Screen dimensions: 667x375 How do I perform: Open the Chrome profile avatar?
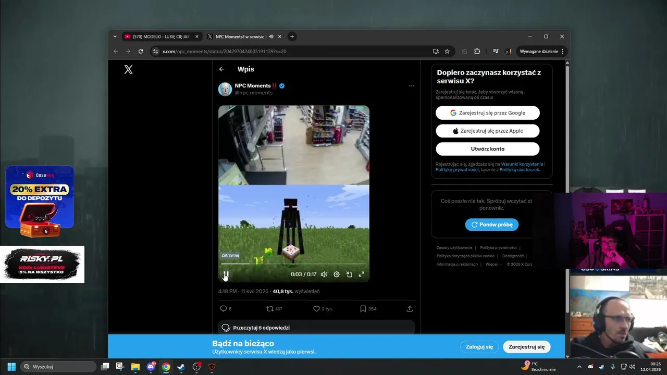click(509, 52)
